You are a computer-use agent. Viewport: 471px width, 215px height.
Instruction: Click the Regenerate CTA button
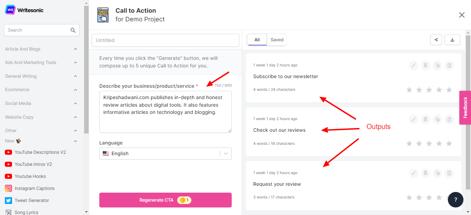[165, 200]
